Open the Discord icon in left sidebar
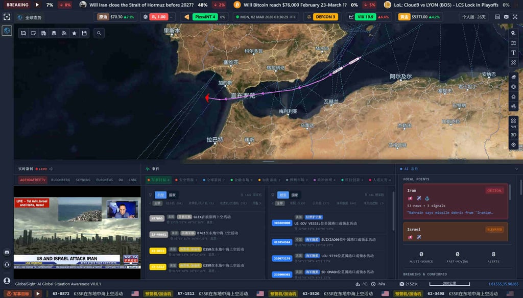 (x=7, y=252)
